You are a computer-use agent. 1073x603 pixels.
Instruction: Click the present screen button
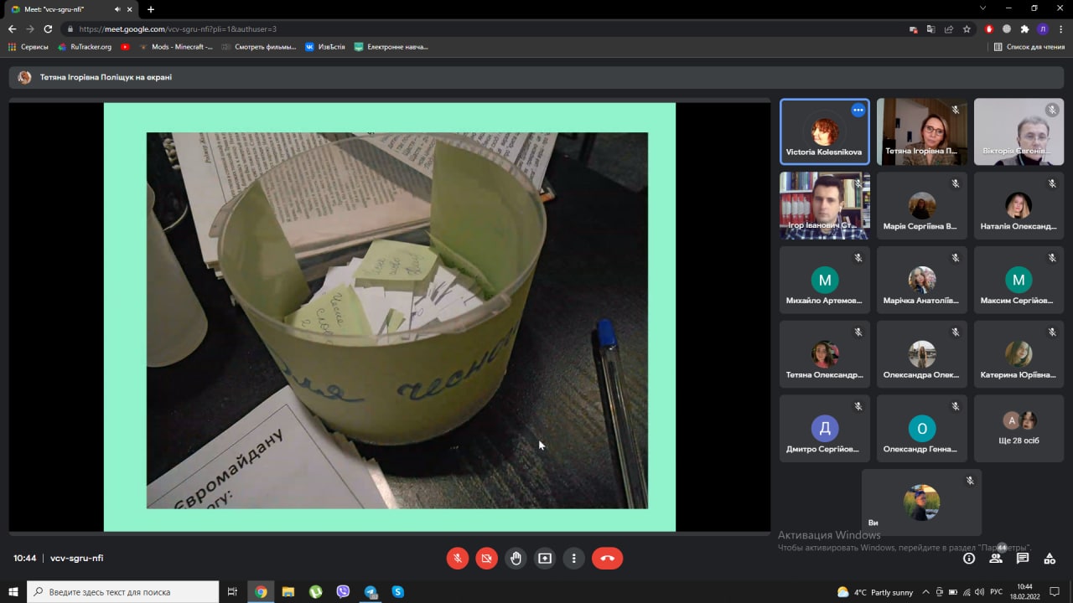(545, 558)
